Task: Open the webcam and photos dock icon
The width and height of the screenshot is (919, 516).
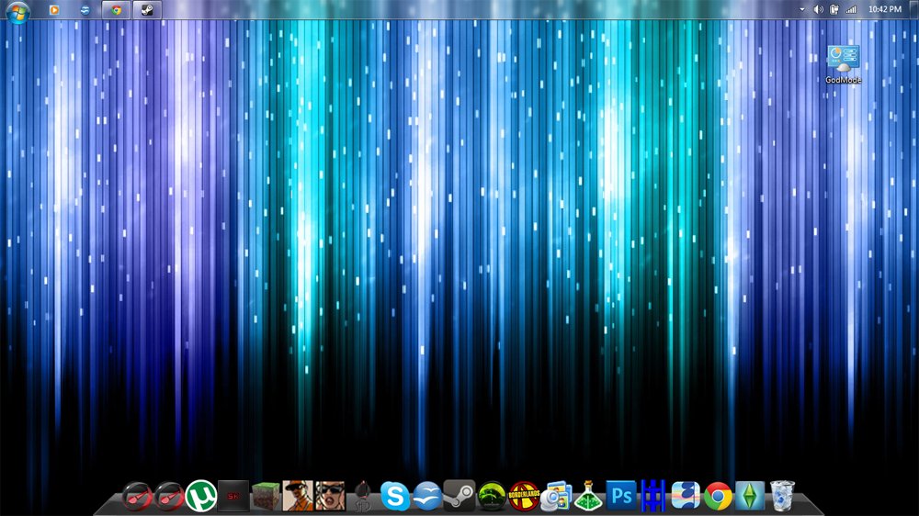Action: click(556, 496)
